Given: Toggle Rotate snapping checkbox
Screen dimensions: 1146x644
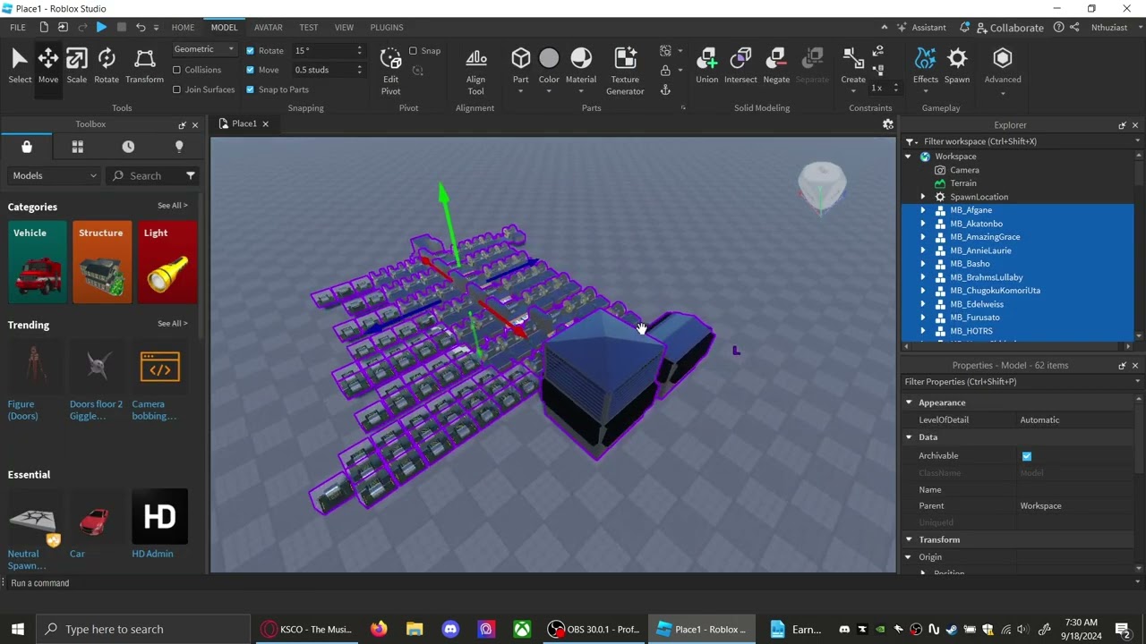Looking at the screenshot, I should coord(250,51).
